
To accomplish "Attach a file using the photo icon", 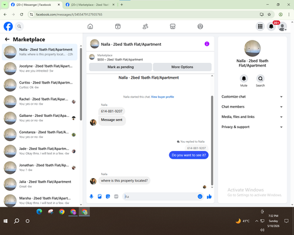I will [x=99, y=196].
